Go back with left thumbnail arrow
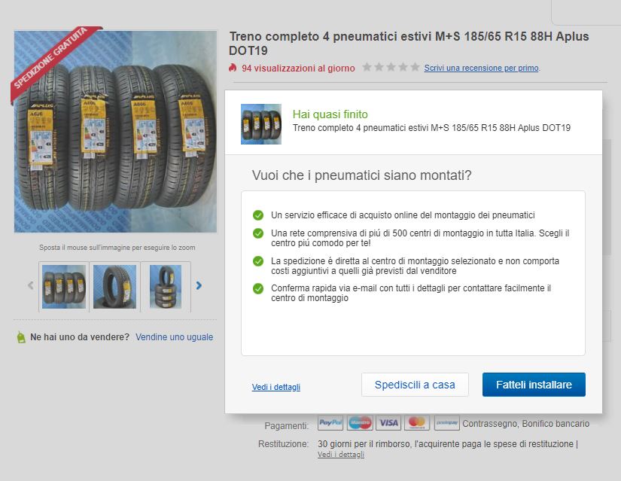Image resolution: width=621 pixels, height=481 pixels. coord(31,285)
